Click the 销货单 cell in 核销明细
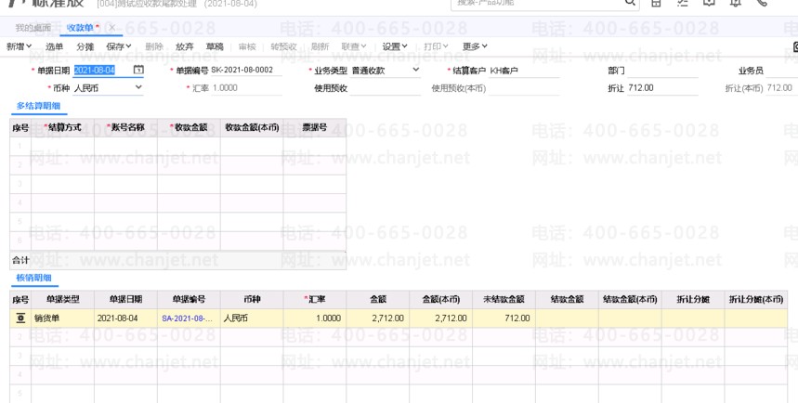The height and width of the screenshot is (403, 798). tap(62, 318)
